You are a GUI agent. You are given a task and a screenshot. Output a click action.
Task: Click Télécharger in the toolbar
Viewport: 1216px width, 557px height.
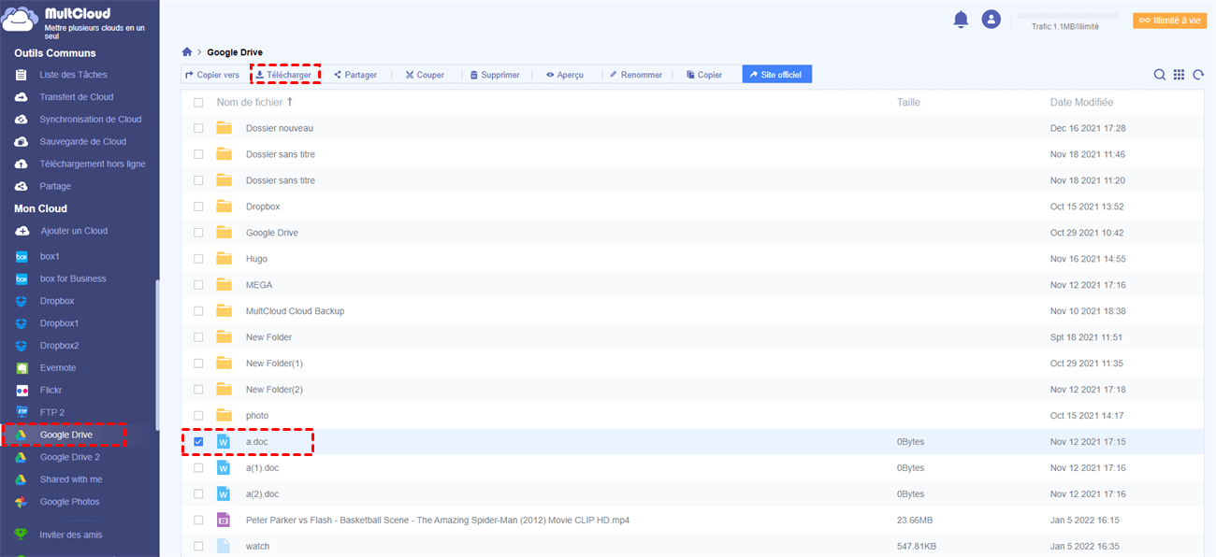pyautogui.click(x=283, y=75)
